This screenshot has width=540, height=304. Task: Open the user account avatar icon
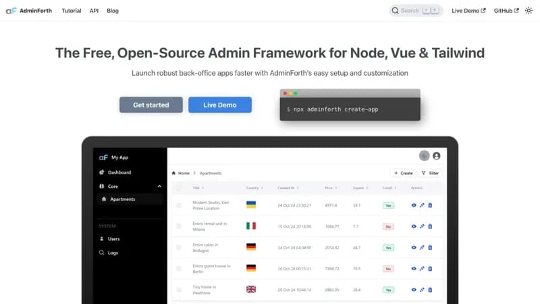point(437,156)
